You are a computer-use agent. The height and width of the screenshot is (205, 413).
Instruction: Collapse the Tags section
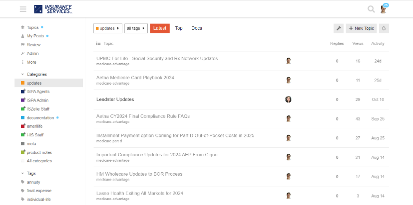(28, 173)
